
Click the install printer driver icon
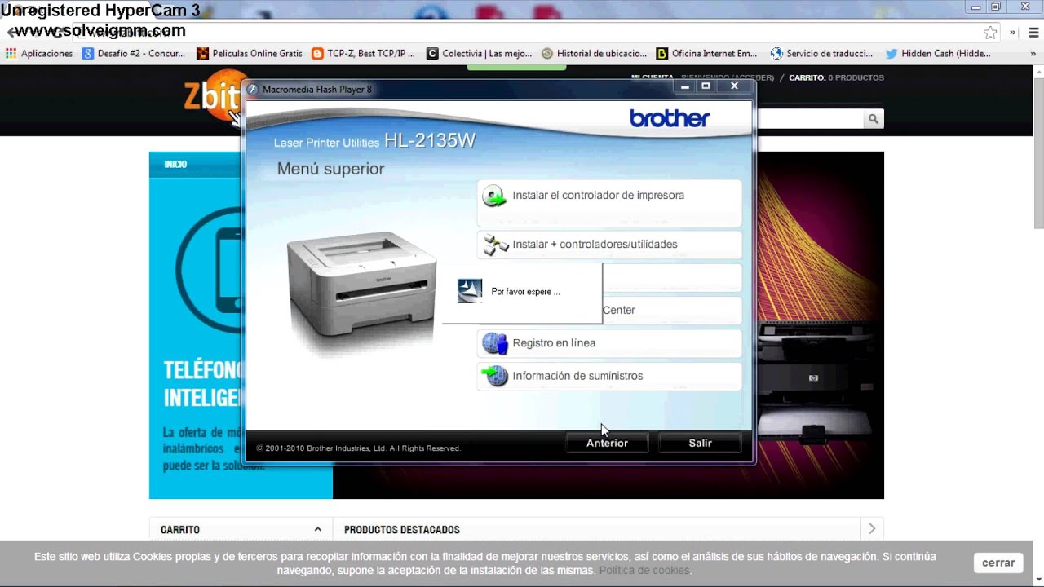point(494,196)
